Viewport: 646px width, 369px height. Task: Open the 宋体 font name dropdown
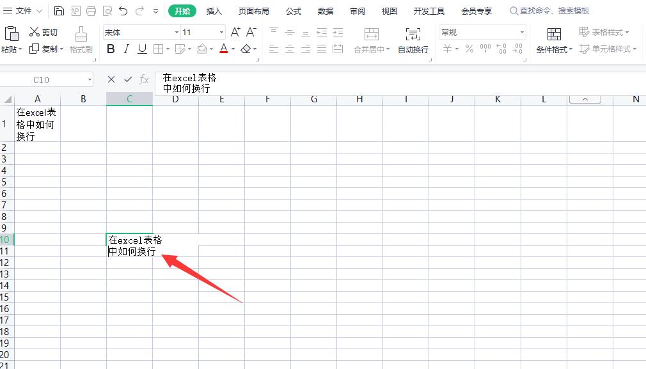click(177, 32)
